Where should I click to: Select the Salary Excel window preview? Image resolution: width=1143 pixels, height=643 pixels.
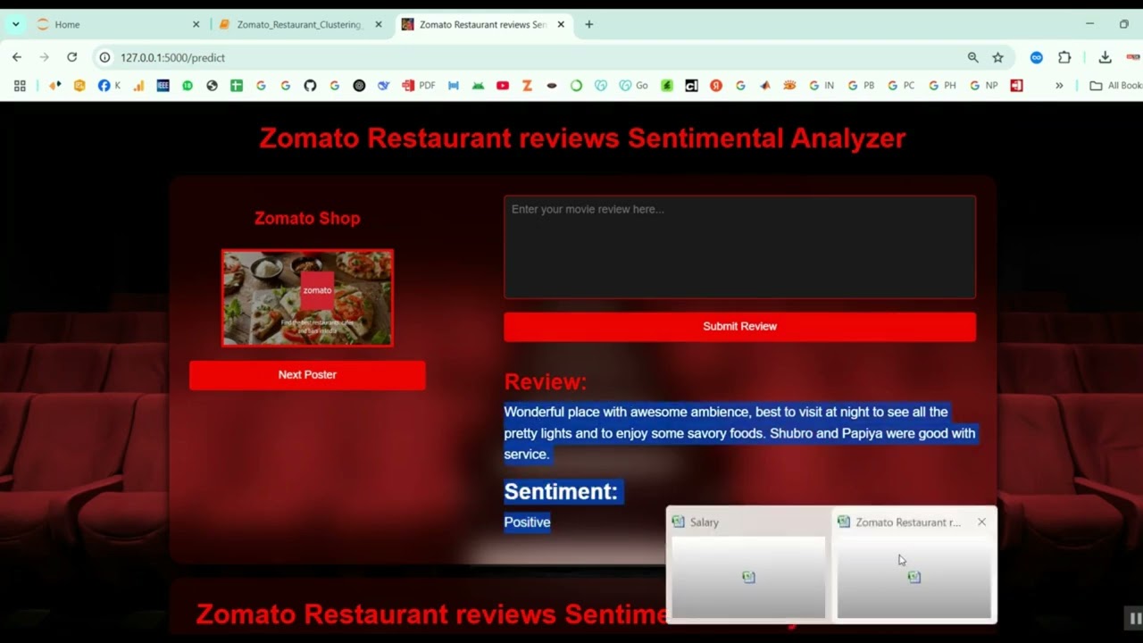(748, 565)
